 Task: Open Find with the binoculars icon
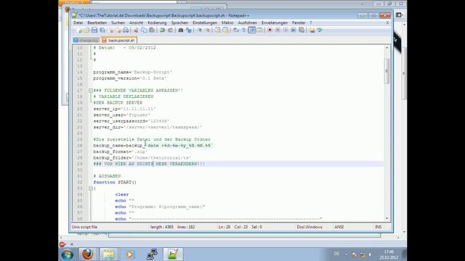click(x=180, y=30)
